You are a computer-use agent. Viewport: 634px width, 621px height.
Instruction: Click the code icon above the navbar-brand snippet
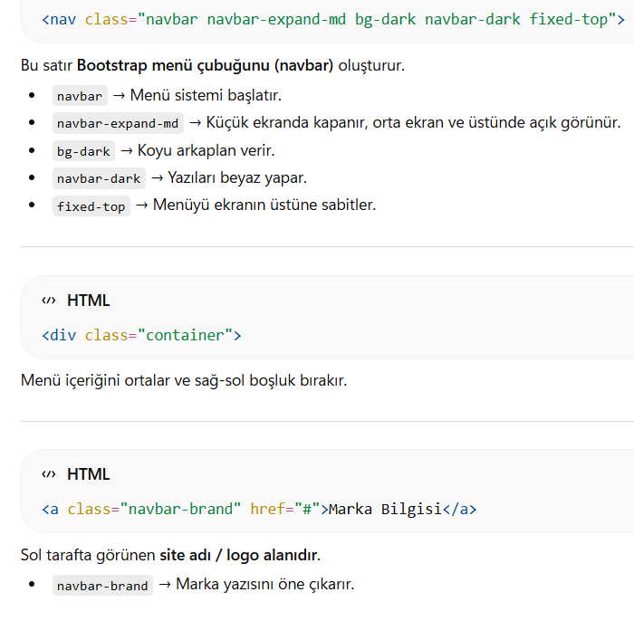[x=48, y=474]
